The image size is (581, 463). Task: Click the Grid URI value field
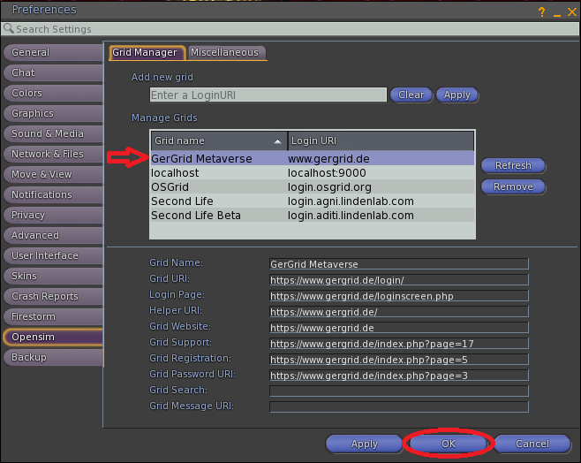tap(399, 280)
